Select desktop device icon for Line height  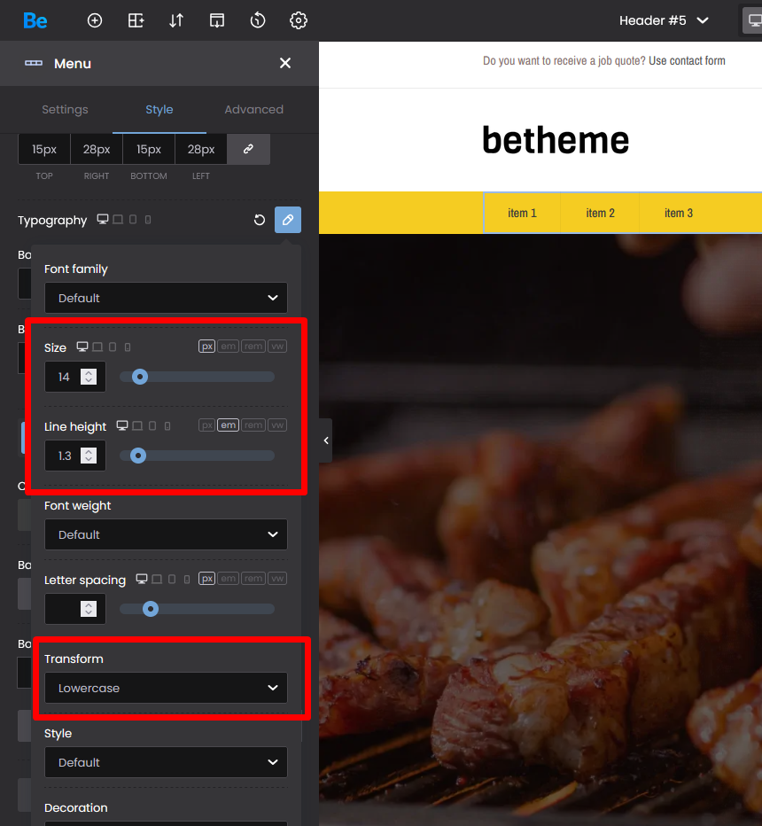click(122, 425)
